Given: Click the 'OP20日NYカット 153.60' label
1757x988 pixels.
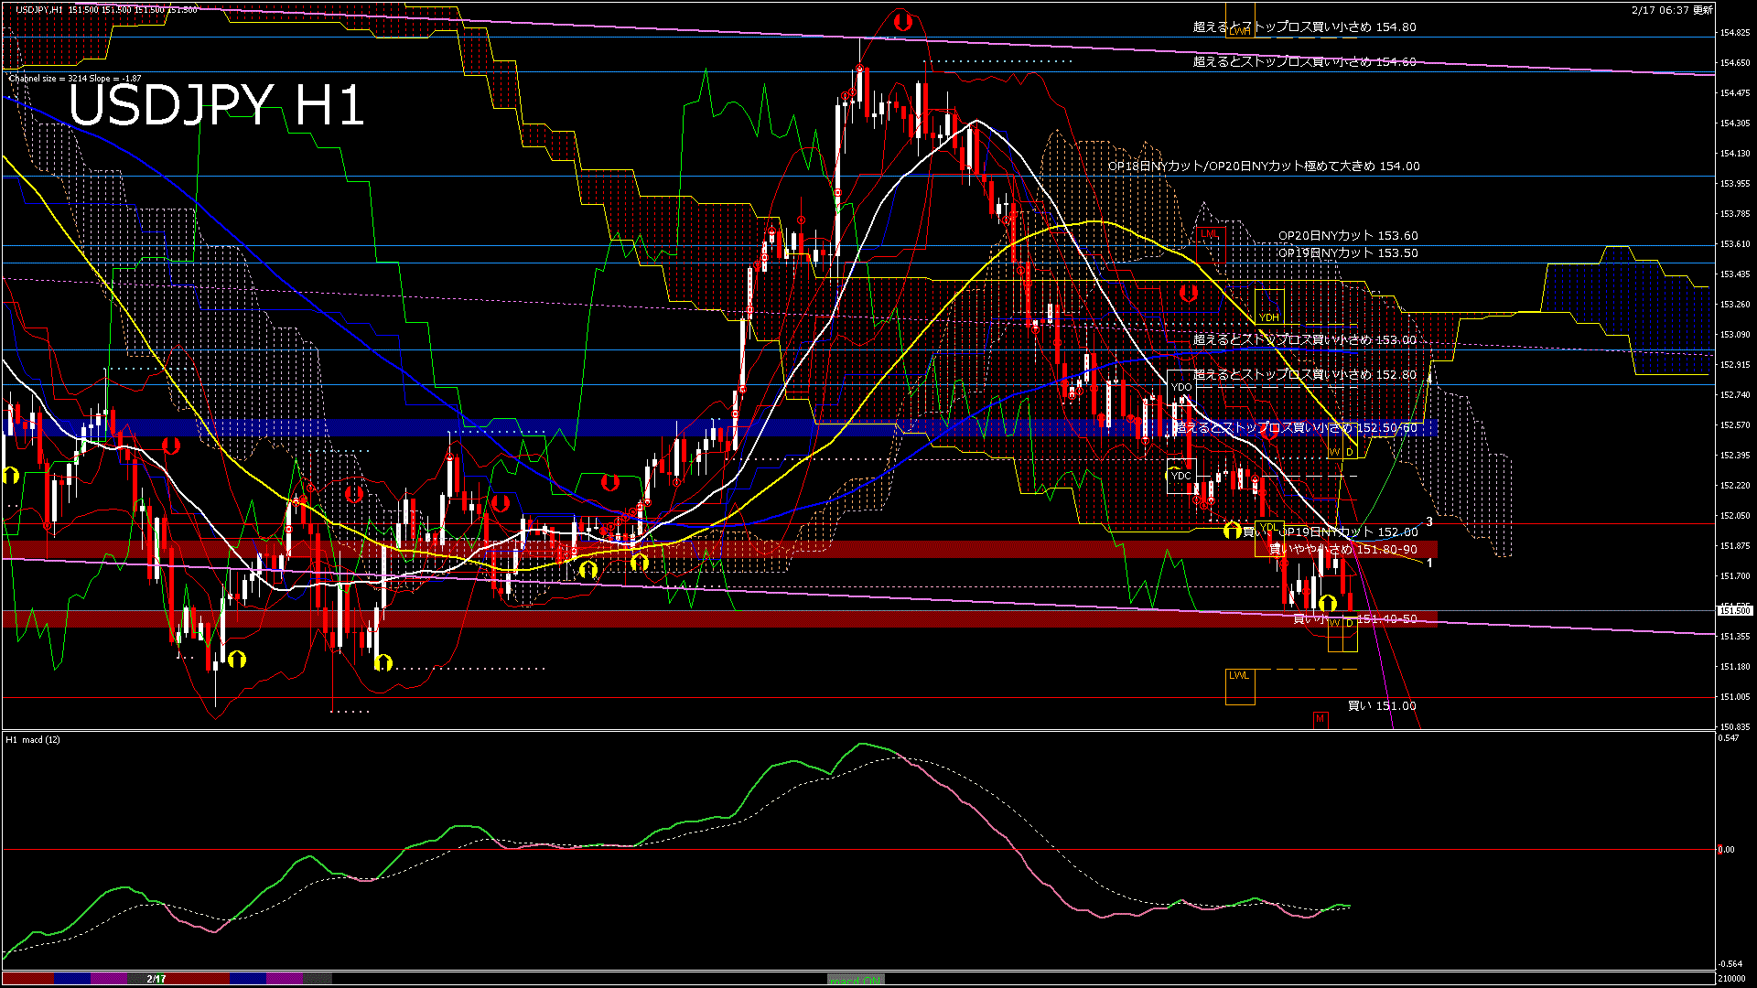Looking at the screenshot, I should pyautogui.click(x=1348, y=235).
